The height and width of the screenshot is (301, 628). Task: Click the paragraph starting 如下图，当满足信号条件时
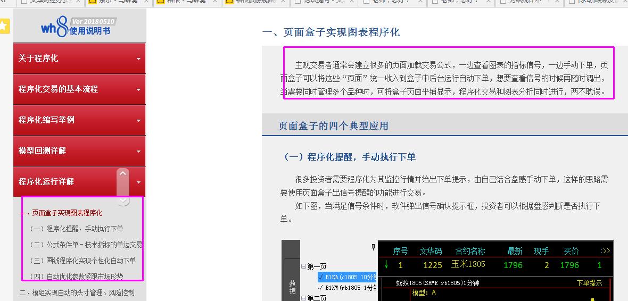440,213
